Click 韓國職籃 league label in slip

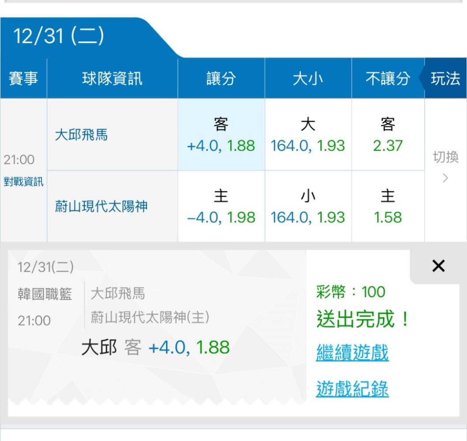click(x=45, y=294)
